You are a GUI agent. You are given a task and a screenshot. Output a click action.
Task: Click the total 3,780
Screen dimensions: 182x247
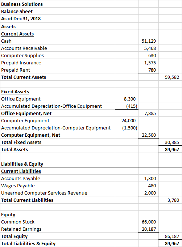coord(173,200)
